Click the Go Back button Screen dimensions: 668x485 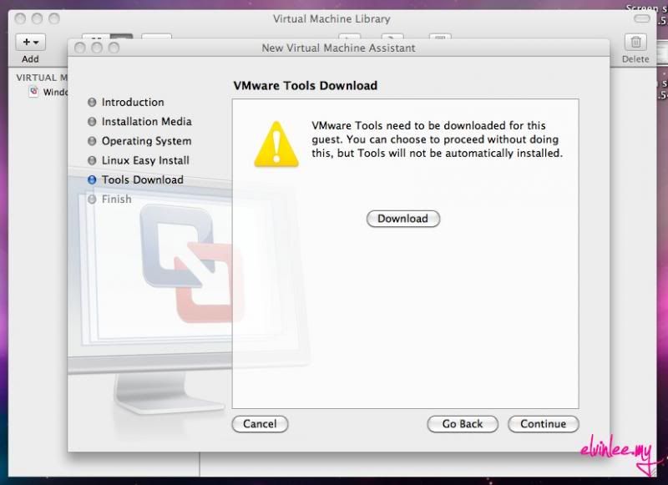click(x=463, y=424)
